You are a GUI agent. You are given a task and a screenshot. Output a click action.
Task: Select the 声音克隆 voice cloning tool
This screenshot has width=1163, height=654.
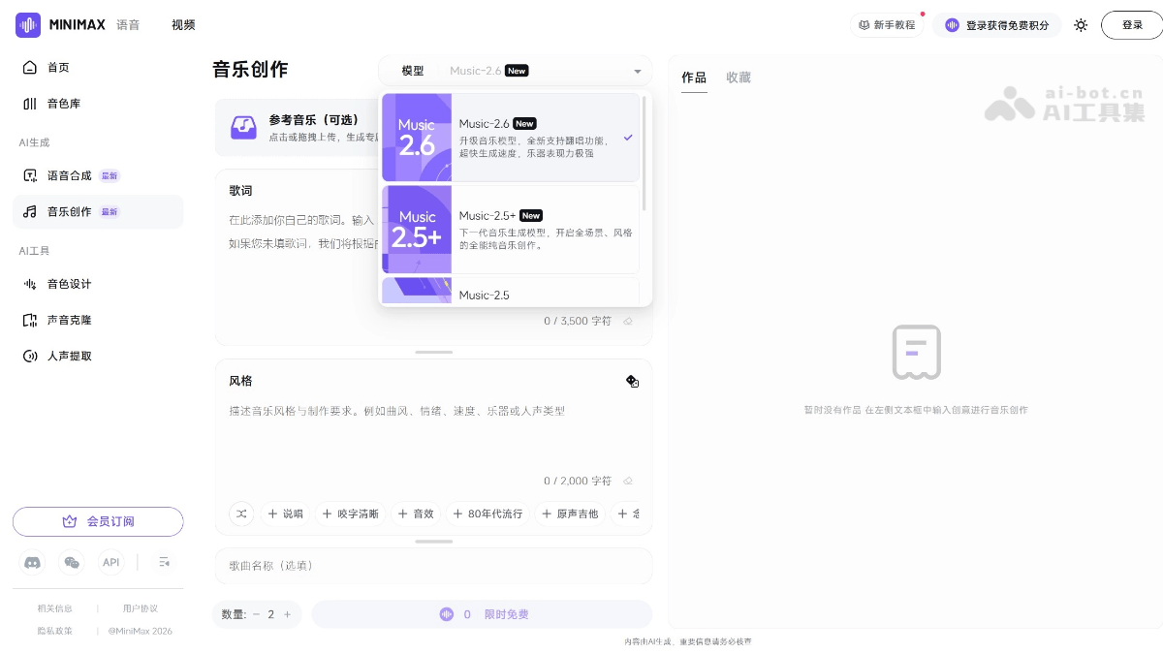coord(69,320)
